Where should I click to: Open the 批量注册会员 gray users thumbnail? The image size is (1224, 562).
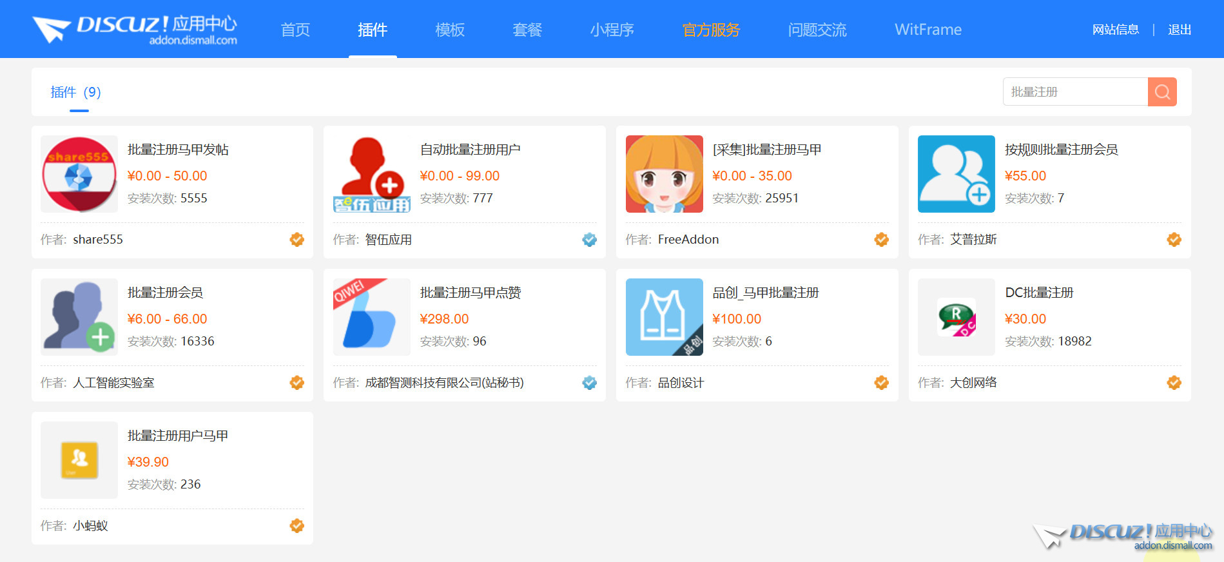tap(79, 317)
